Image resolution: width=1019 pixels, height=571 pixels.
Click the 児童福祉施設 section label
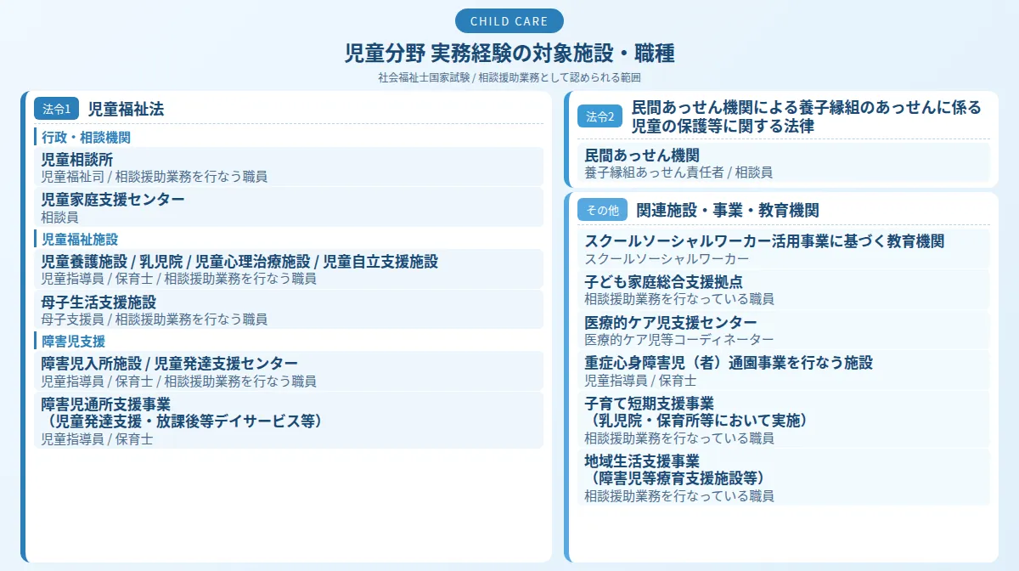[x=80, y=240]
